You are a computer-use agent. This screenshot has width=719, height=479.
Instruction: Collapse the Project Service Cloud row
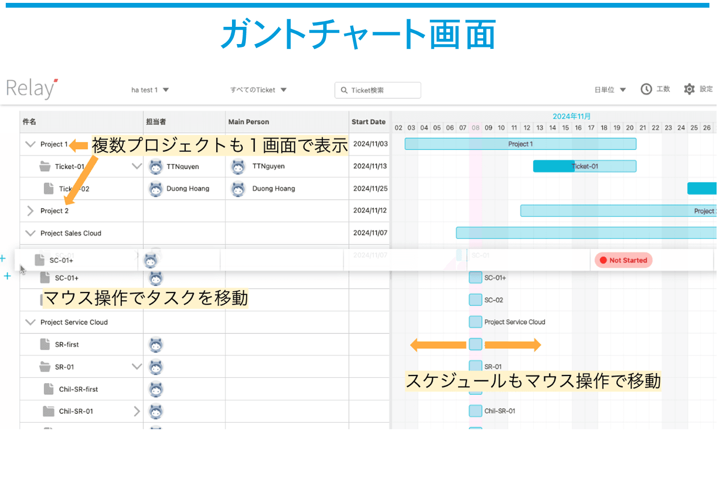point(30,322)
